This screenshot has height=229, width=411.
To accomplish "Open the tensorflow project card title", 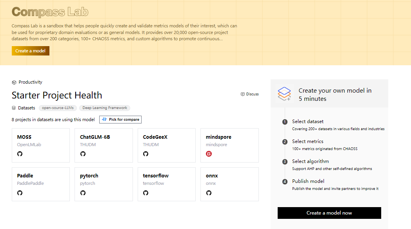I will click(x=156, y=176).
